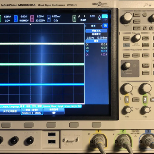
Task: Tap the 5.00V/ 10.0000V channel 3 readout
Action: (24, 18)
